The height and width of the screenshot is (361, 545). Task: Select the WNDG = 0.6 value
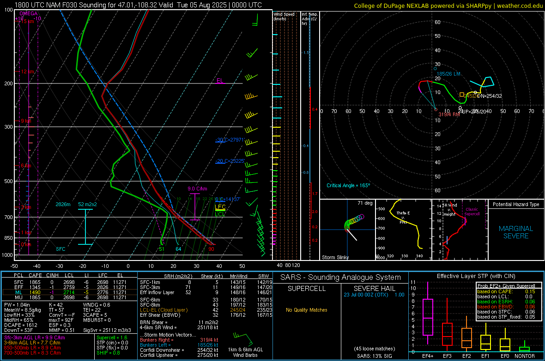[x=97, y=305]
